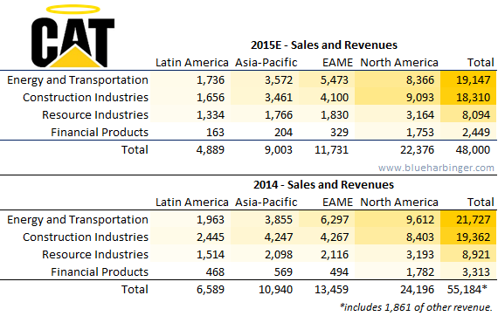The image size is (498, 316).
Task: Select the 2014 Latin America value 1,514
Action: 211,254
